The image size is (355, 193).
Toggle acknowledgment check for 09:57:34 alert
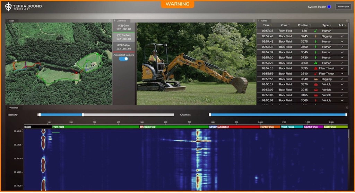coord(342,52)
